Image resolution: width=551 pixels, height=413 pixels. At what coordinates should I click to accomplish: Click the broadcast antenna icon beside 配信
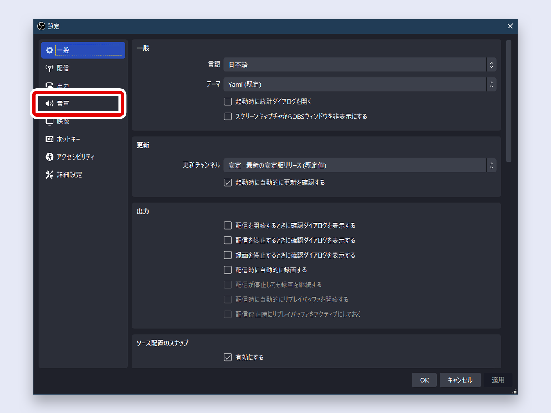tap(49, 68)
